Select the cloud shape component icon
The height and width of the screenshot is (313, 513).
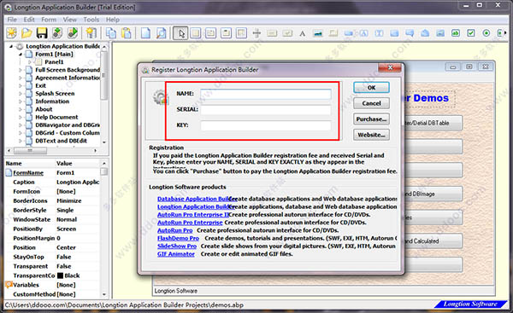(x=425, y=33)
